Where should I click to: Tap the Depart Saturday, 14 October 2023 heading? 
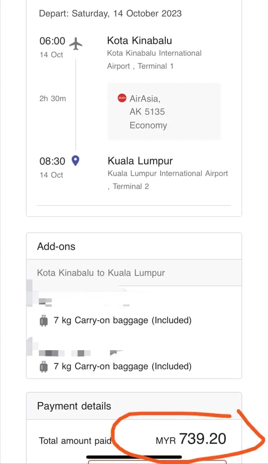coord(110,14)
